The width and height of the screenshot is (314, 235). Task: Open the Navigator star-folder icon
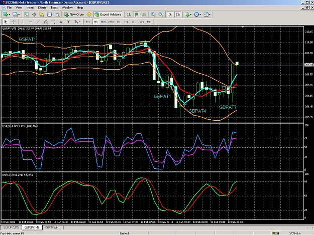coord(42,15)
